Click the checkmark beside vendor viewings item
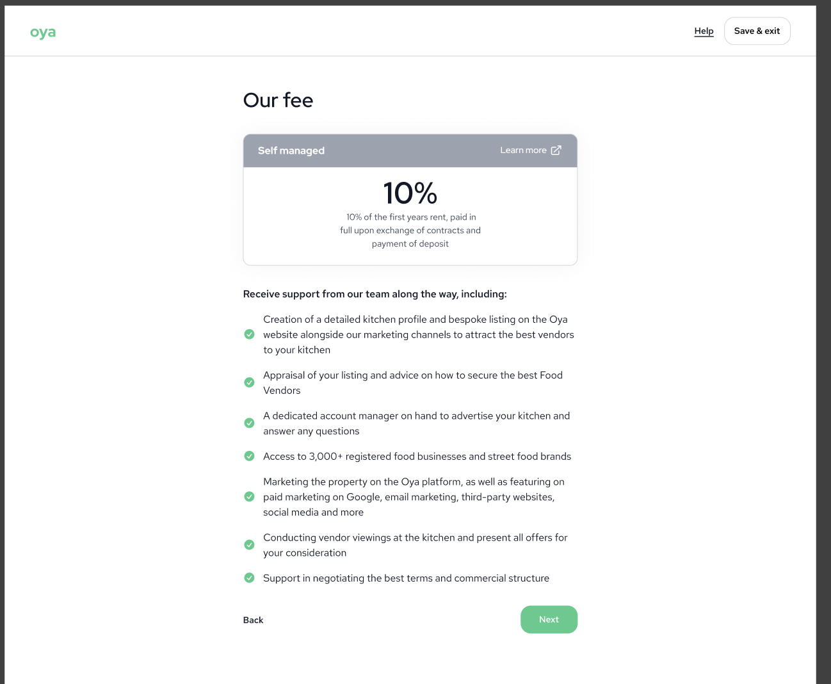This screenshot has width=831, height=684. 250,545
